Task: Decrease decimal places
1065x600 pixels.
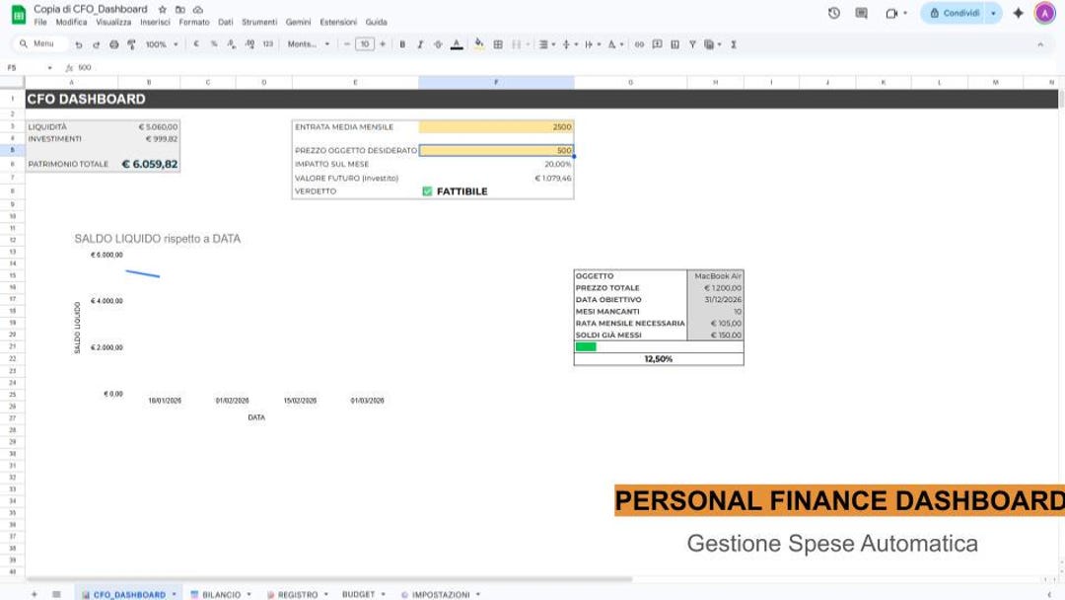Action: point(232,44)
